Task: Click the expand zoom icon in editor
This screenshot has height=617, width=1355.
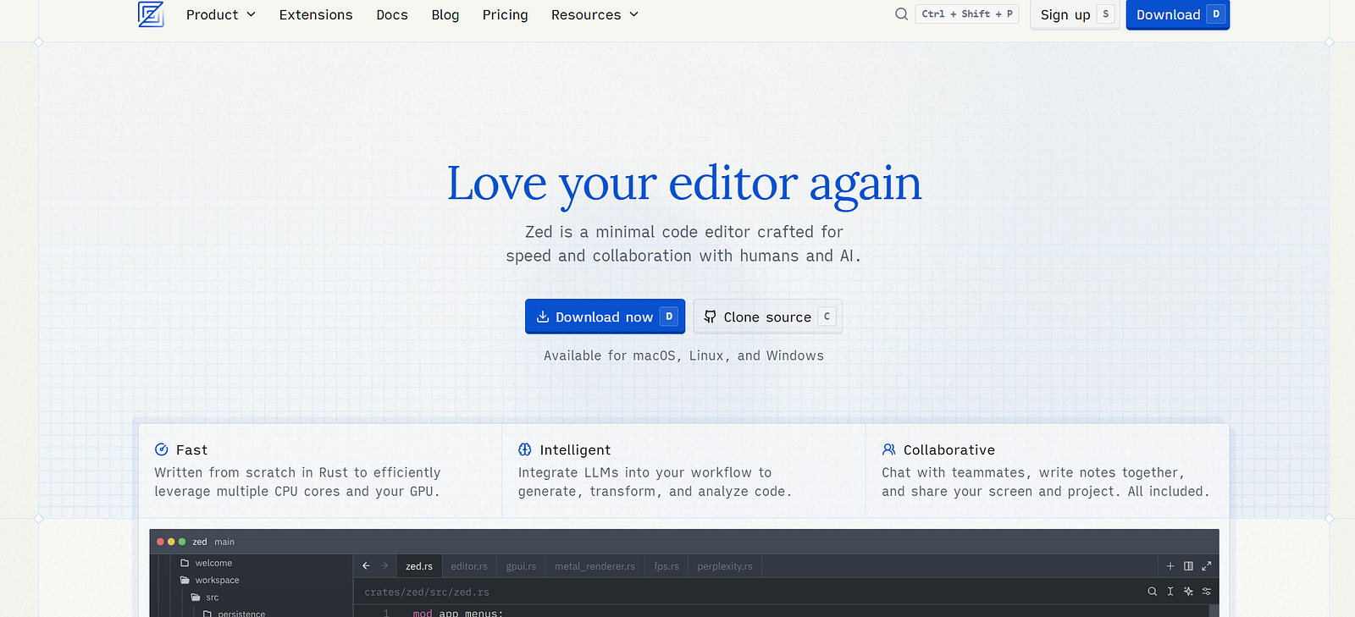Action: pyautogui.click(x=1207, y=566)
